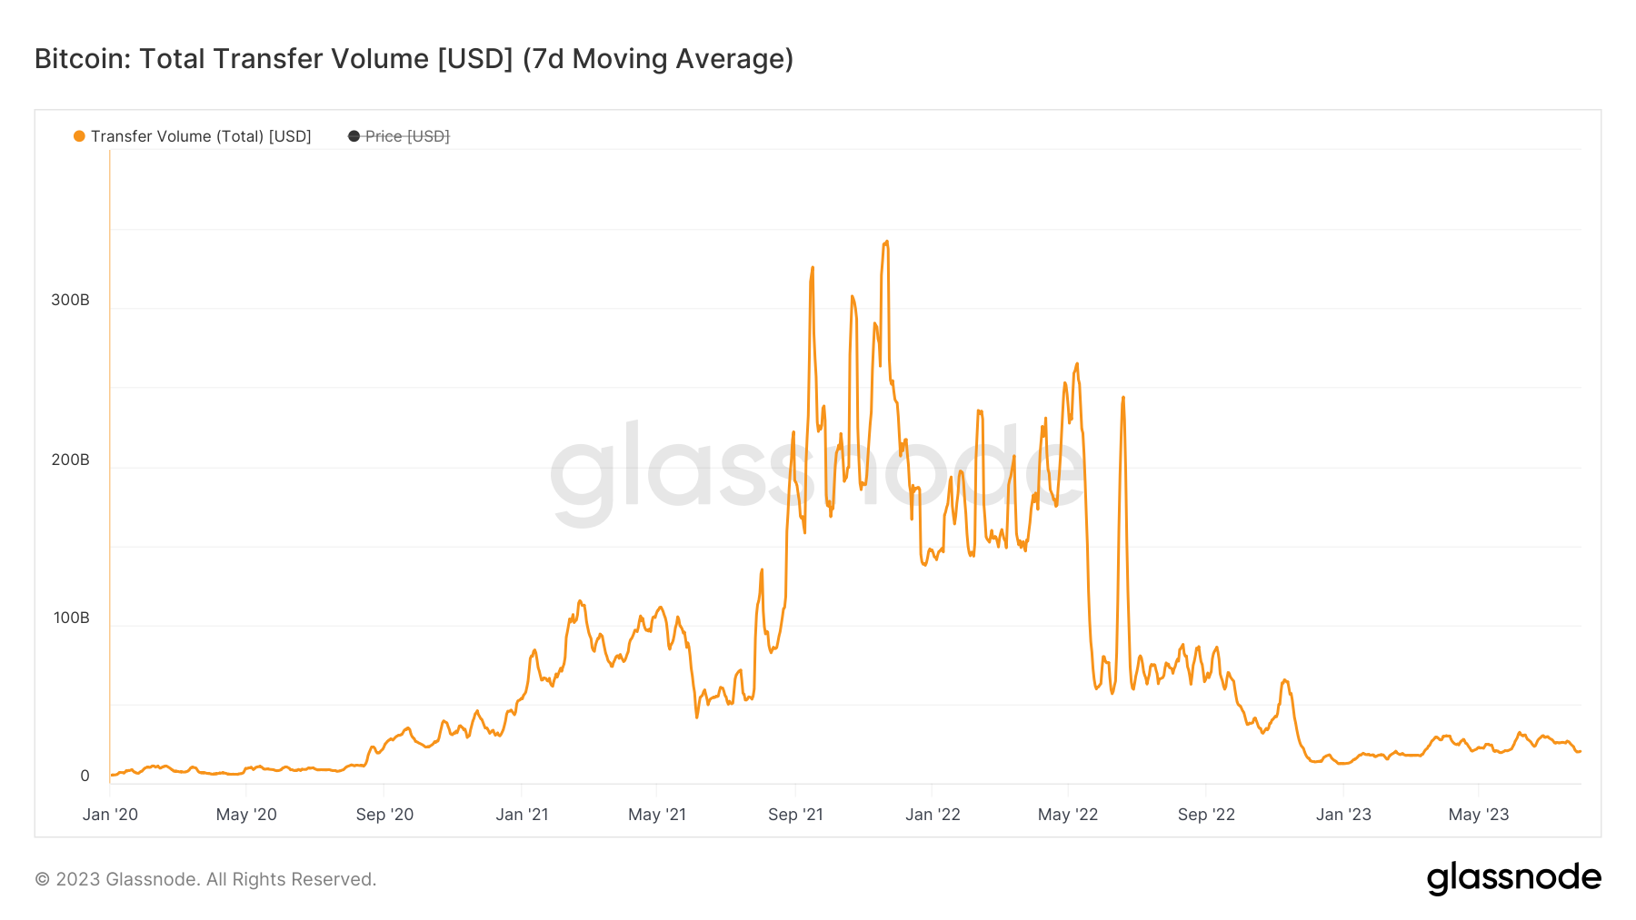The width and height of the screenshot is (1636, 920).
Task: Select the Jan '21 axis tick label
Action: point(522,815)
